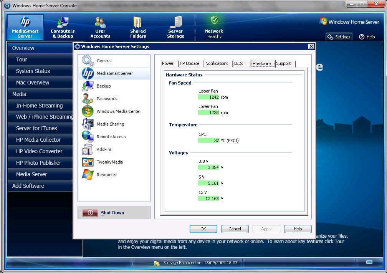Click the Settings gear icon in console
The height and width of the screenshot is (273, 387).
[330, 37]
